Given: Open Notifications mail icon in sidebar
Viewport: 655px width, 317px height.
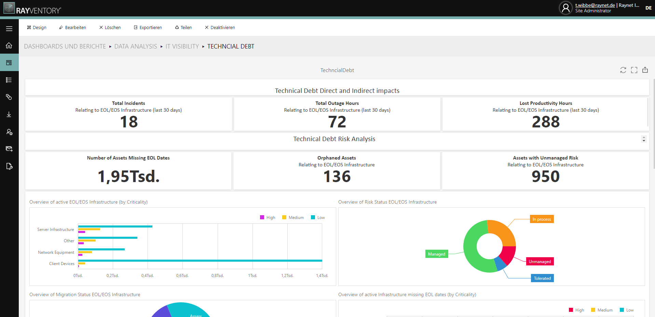Looking at the screenshot, I should tap(9, 149).
